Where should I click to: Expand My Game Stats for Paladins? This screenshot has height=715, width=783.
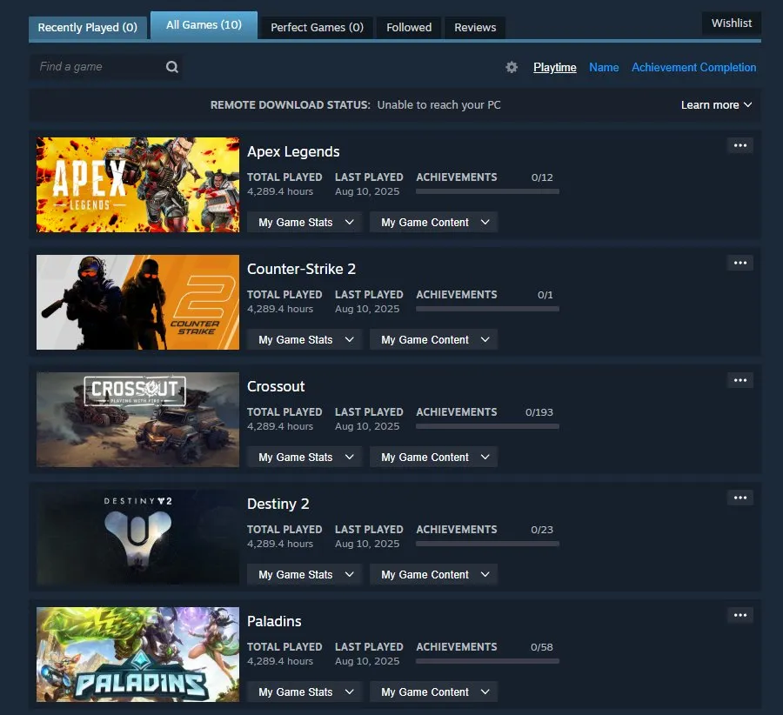pos(304,692)
